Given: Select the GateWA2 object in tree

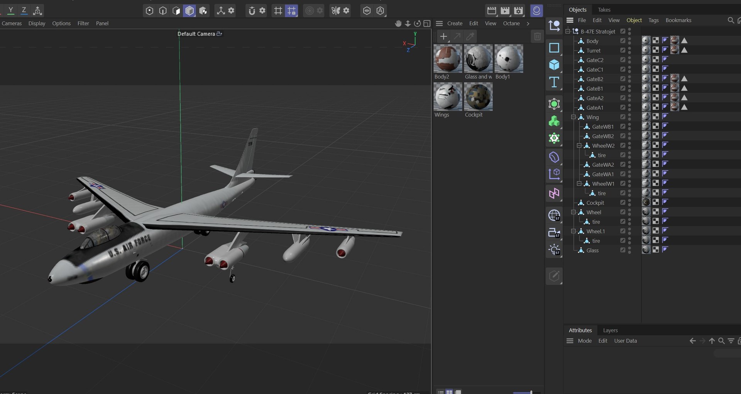Looking at the screenshot, I should coord(603,165).
